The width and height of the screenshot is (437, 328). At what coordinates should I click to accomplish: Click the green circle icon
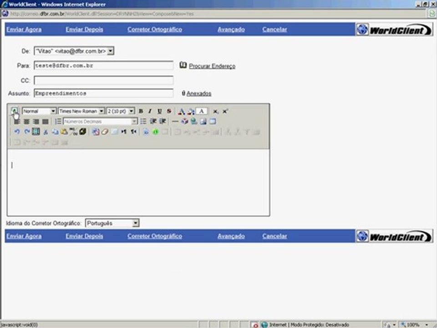click(x=155, y=132)
